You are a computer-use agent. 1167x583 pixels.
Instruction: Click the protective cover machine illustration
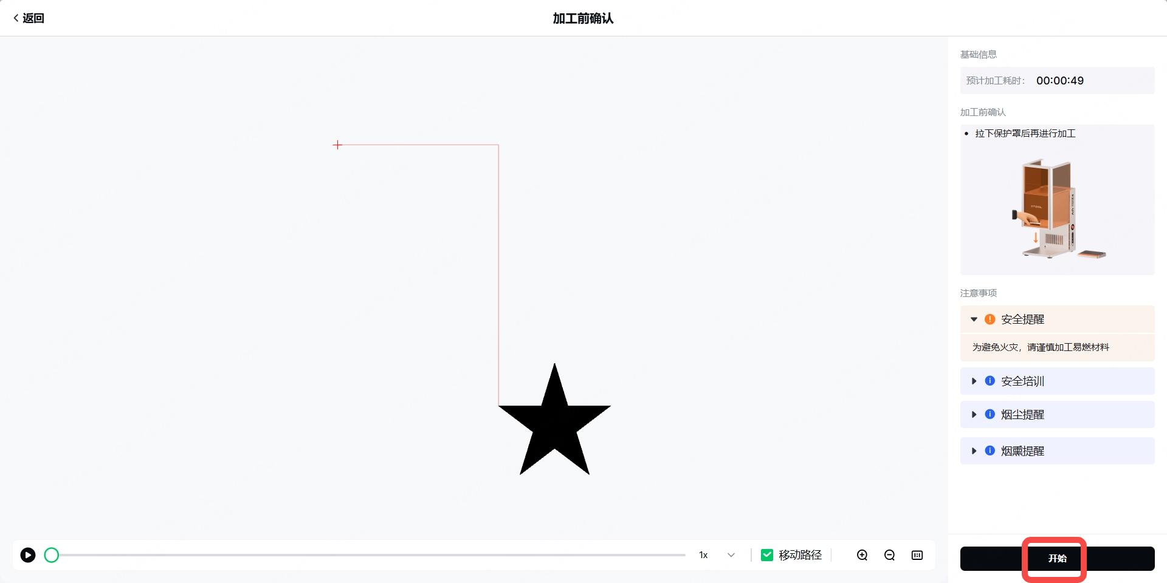(x=1058, y=209)
